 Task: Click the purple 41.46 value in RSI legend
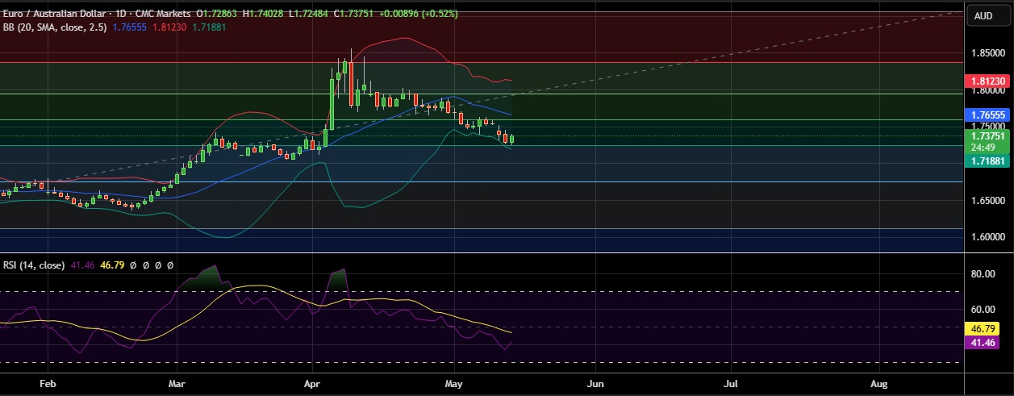coord(82,265)
